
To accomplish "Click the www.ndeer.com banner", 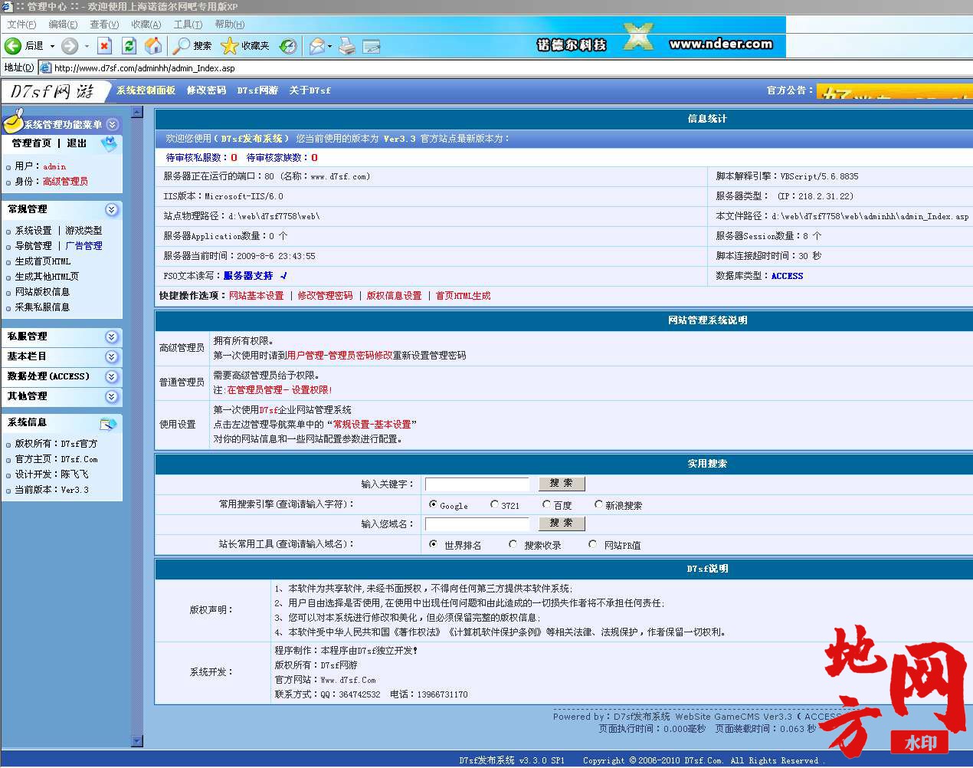I will (x=721, y=44).
